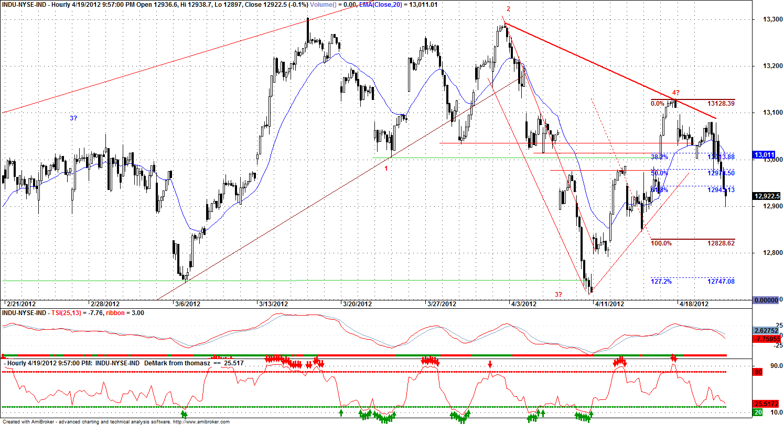This screenshot has width=784, height=425.
Task: Click the 13128.39 Fibonacci price
Action: 721,104
